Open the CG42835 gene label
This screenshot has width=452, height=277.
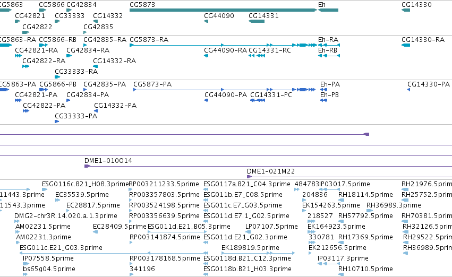pos(98,27)
